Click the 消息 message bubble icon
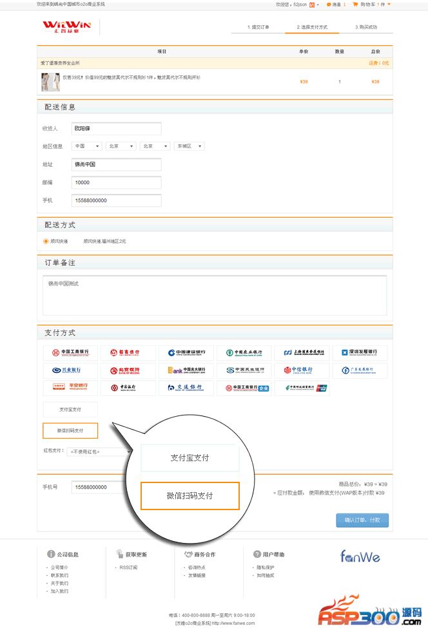Image resolution: width=428 pixels, height=628 pixels. pos(329,5)
